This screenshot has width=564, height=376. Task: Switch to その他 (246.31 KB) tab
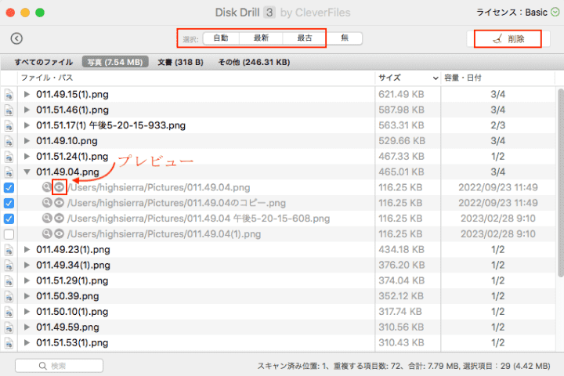tap(254, 62)
